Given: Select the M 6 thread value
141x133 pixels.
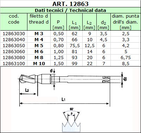Looking at the screenshot, I should 39,52.
